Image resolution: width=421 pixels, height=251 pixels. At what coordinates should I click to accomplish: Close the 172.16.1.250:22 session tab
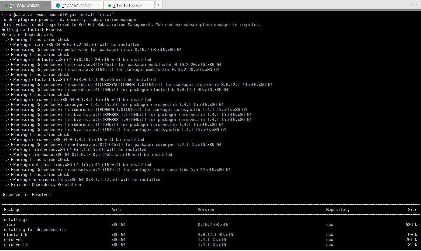pyautogui.click(x=46, y=5)
